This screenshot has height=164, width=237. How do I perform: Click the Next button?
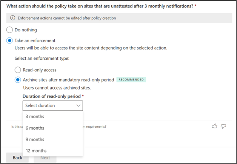[45, 158]
